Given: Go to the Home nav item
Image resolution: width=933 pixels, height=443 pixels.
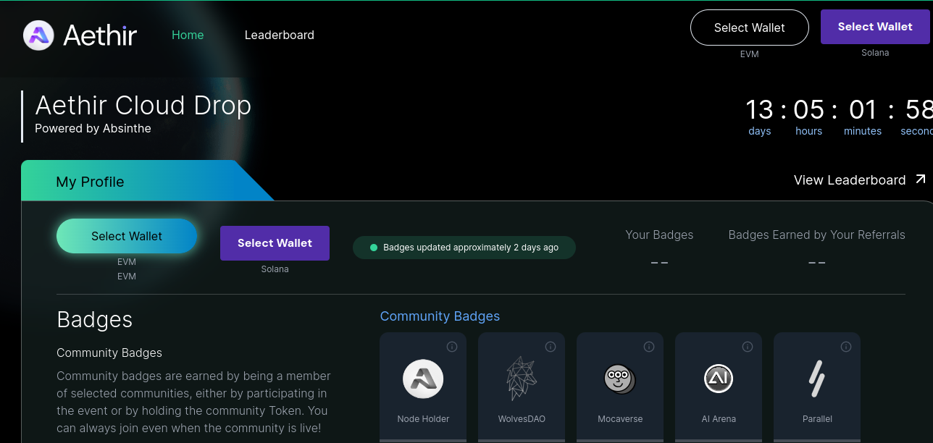Looking at the screenshot, I should coord(188,35).
